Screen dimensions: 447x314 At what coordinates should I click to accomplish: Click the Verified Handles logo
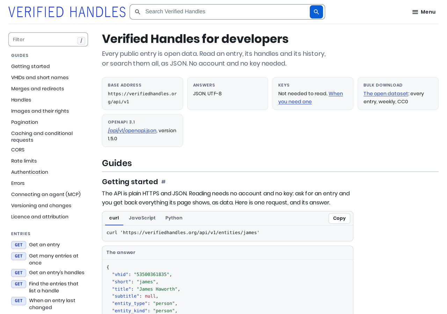67,12
